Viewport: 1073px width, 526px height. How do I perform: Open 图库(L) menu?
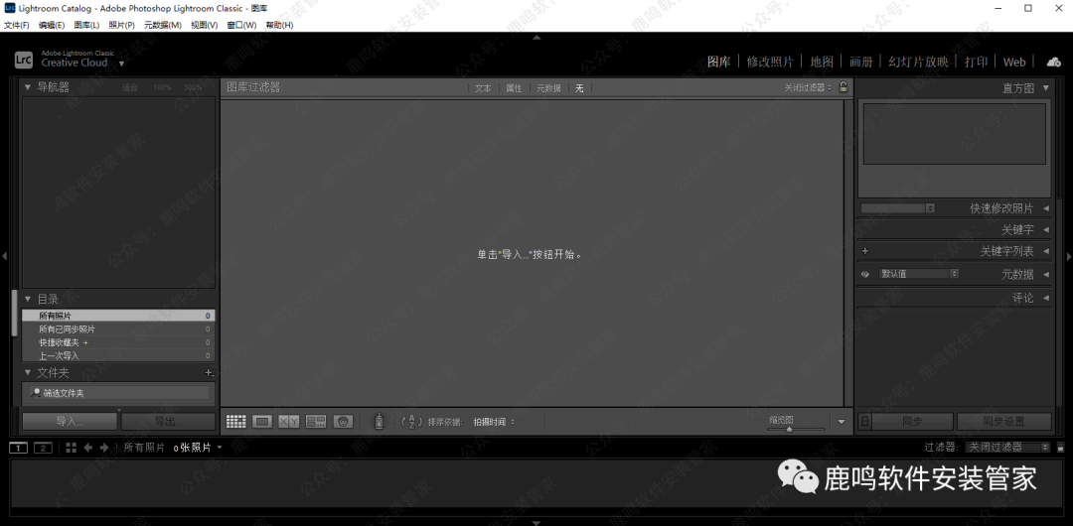click(x=86, y=26)
